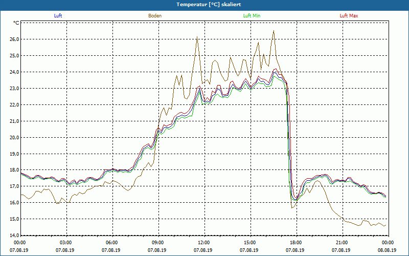
Task: Click the Boden legend label
Action: 155,16
